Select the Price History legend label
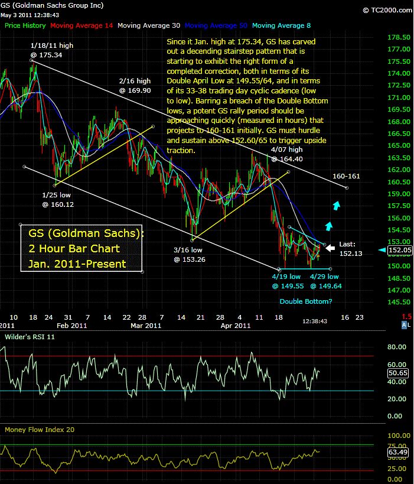The image size is (414, 484). click(25, 25)
